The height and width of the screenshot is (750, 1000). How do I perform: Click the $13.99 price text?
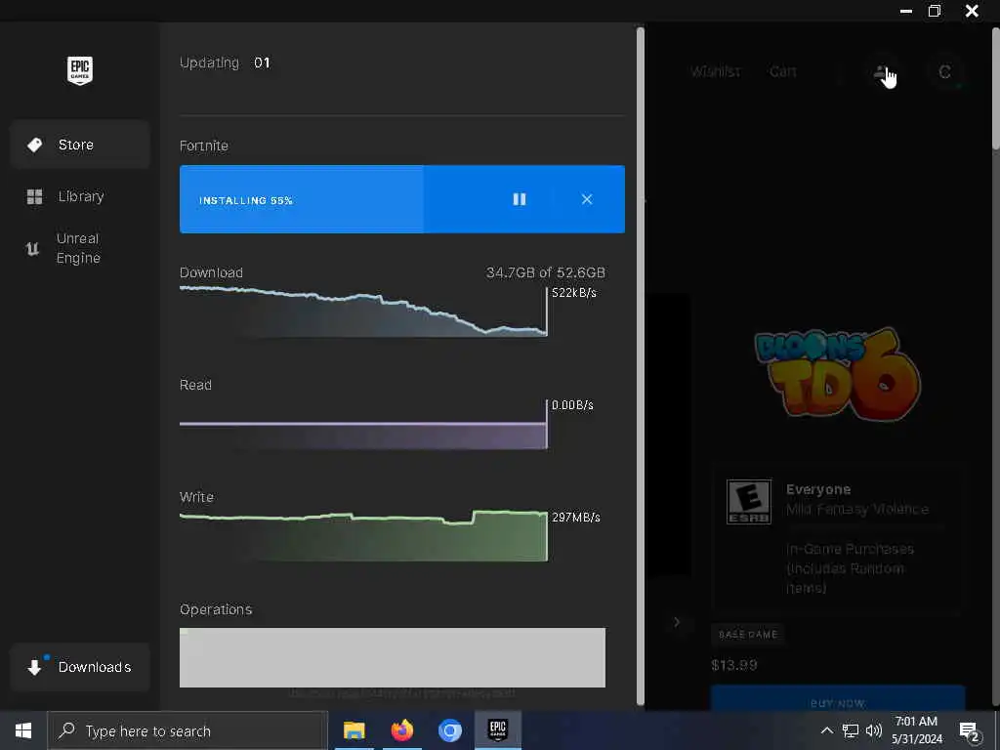734,665
